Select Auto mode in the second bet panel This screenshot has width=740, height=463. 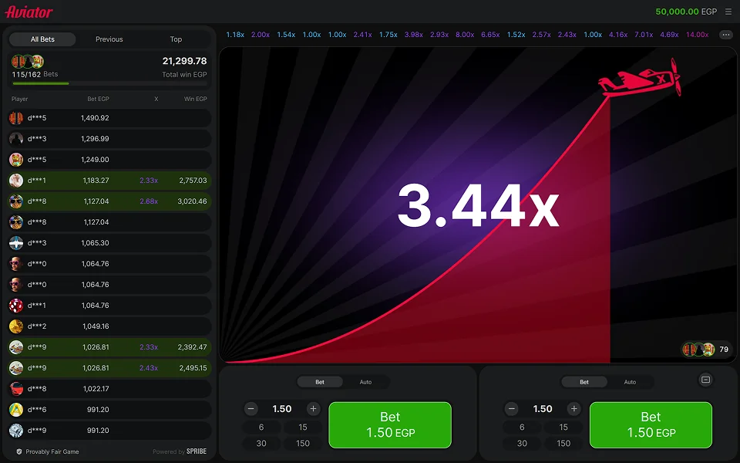point(630,382)
